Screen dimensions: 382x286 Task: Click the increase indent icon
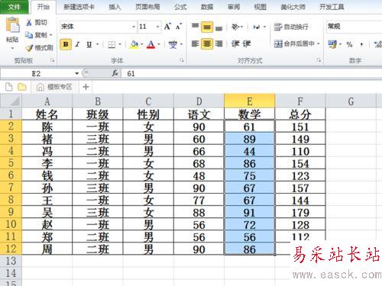pos(247,44)
